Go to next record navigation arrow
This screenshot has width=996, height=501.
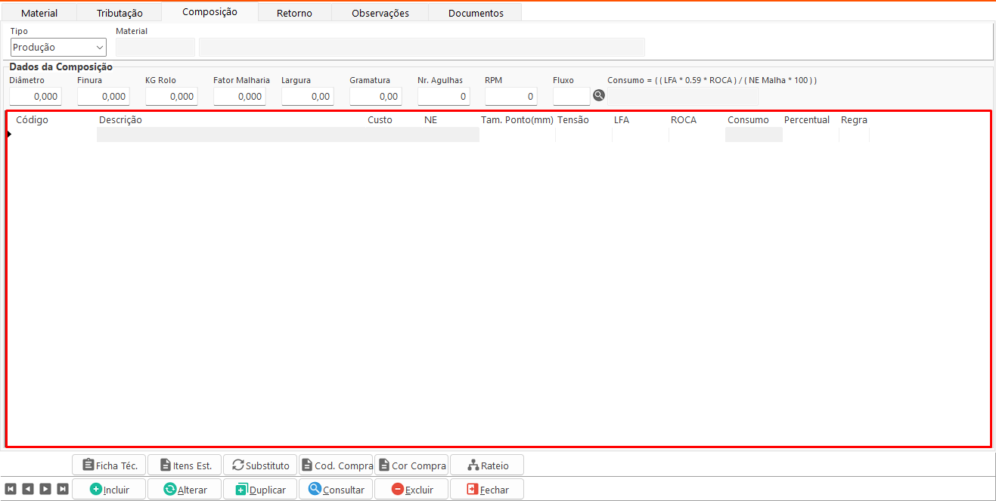[x=45, y=489]
